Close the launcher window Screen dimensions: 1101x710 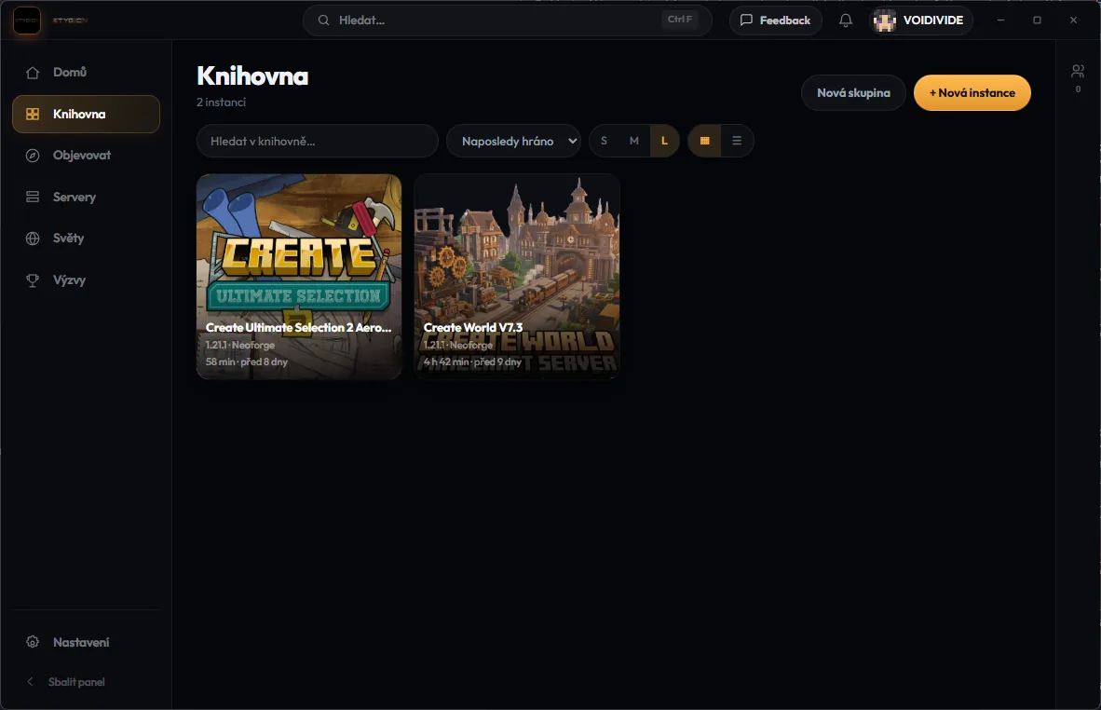coord(1073,20)
